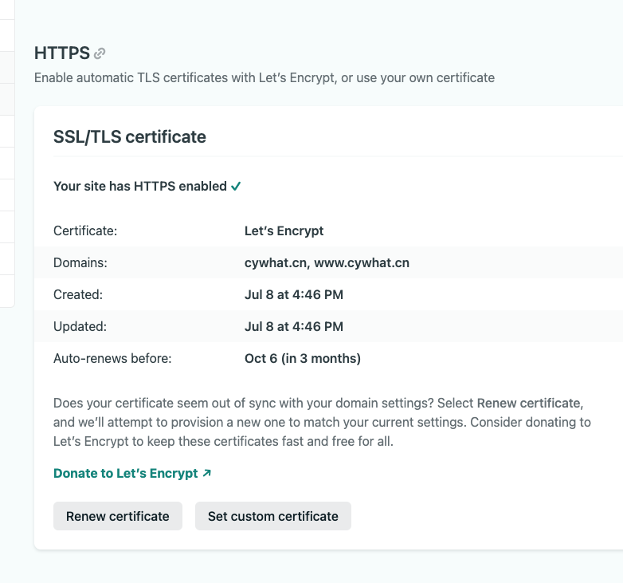Click the HTTPS section heading
Viewport: 623px width, 583px height.
(x=62, y=53)
